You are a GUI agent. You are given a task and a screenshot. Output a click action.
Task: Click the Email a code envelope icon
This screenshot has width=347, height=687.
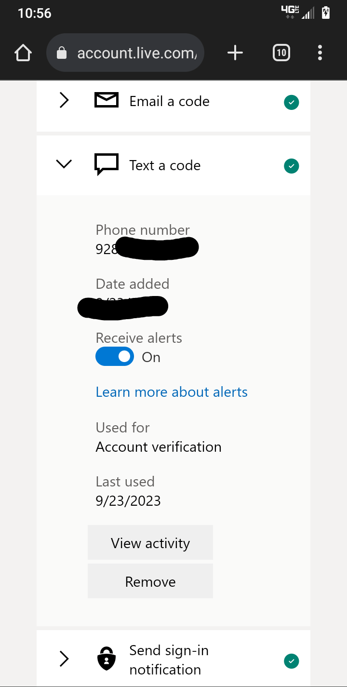click(x=106, y=100)
